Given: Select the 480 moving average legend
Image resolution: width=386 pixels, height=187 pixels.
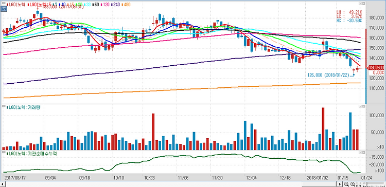Looking at the screenshot, I should tap(127, 5).
